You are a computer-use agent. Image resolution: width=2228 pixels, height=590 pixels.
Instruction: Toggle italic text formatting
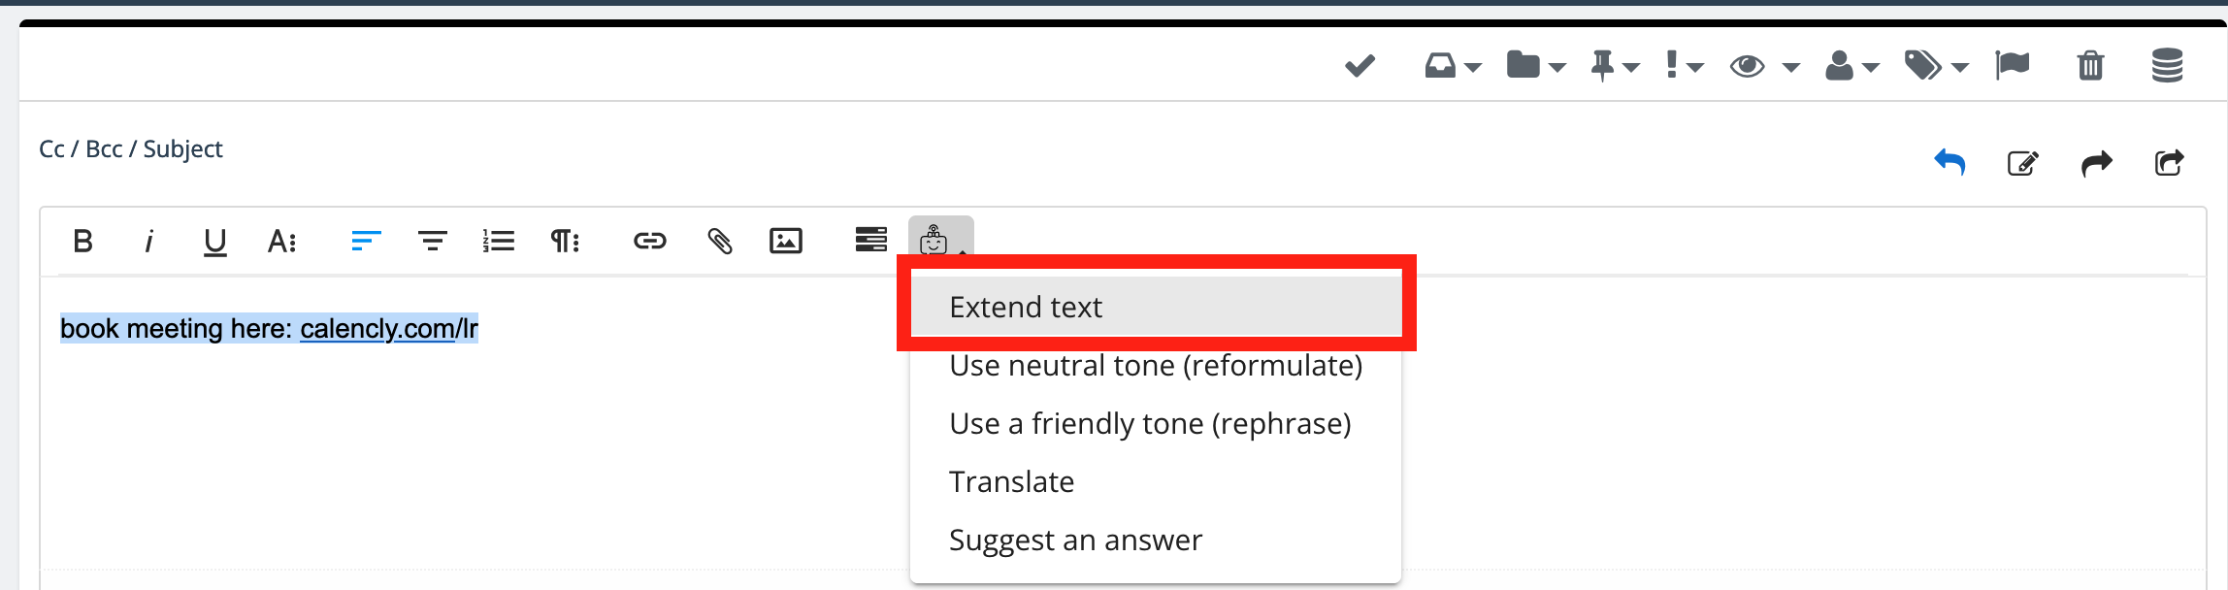pyautogui.click(x=148, y=241)
